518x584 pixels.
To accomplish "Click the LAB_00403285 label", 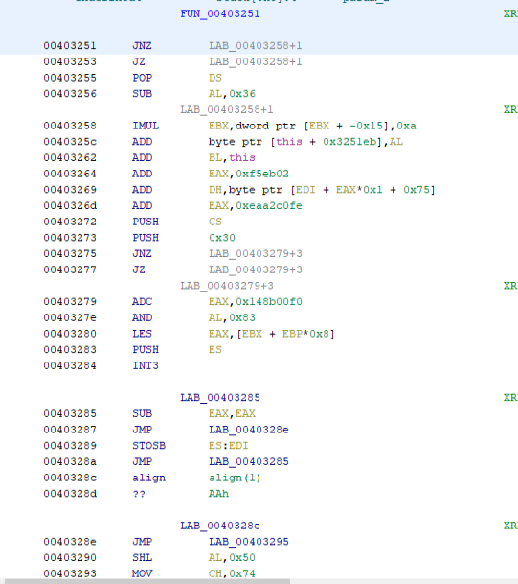I will coord(220,398).
